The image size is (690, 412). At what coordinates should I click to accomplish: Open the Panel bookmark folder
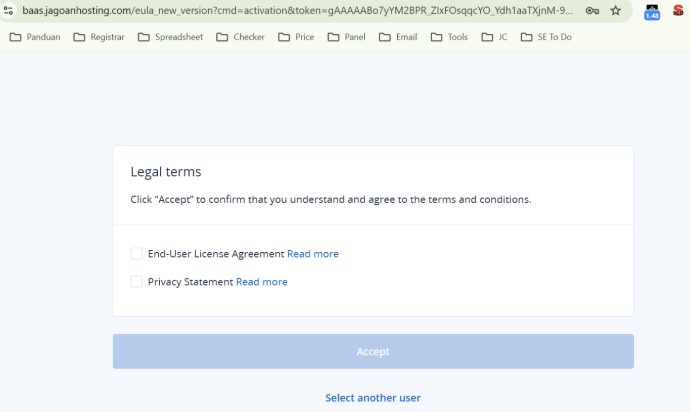pos(346,37)
